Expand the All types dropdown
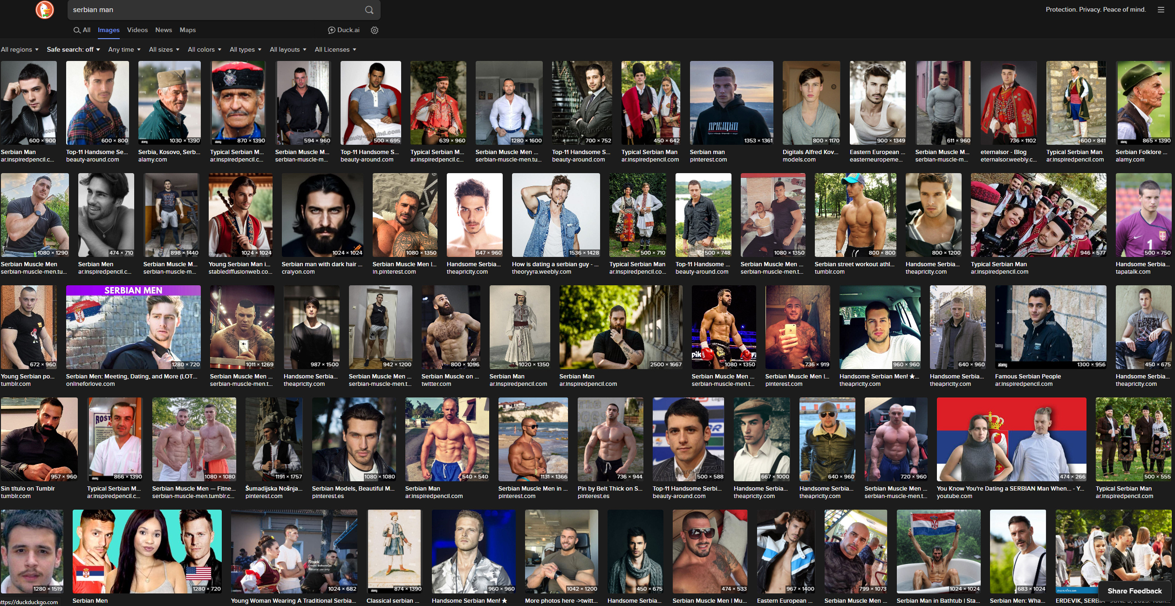This screenshot has width=1175, height=606. [246, 50]
